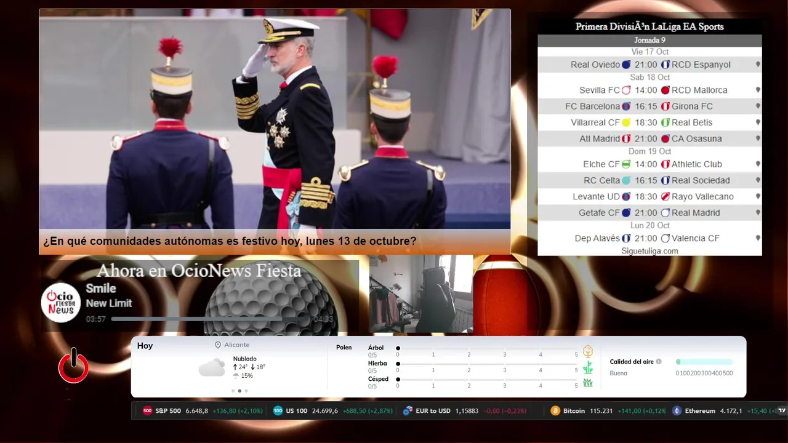The height and width of the screenshot is (443, 788).
Task: Click the cloudy weather icon
Action: pos(212,367)
